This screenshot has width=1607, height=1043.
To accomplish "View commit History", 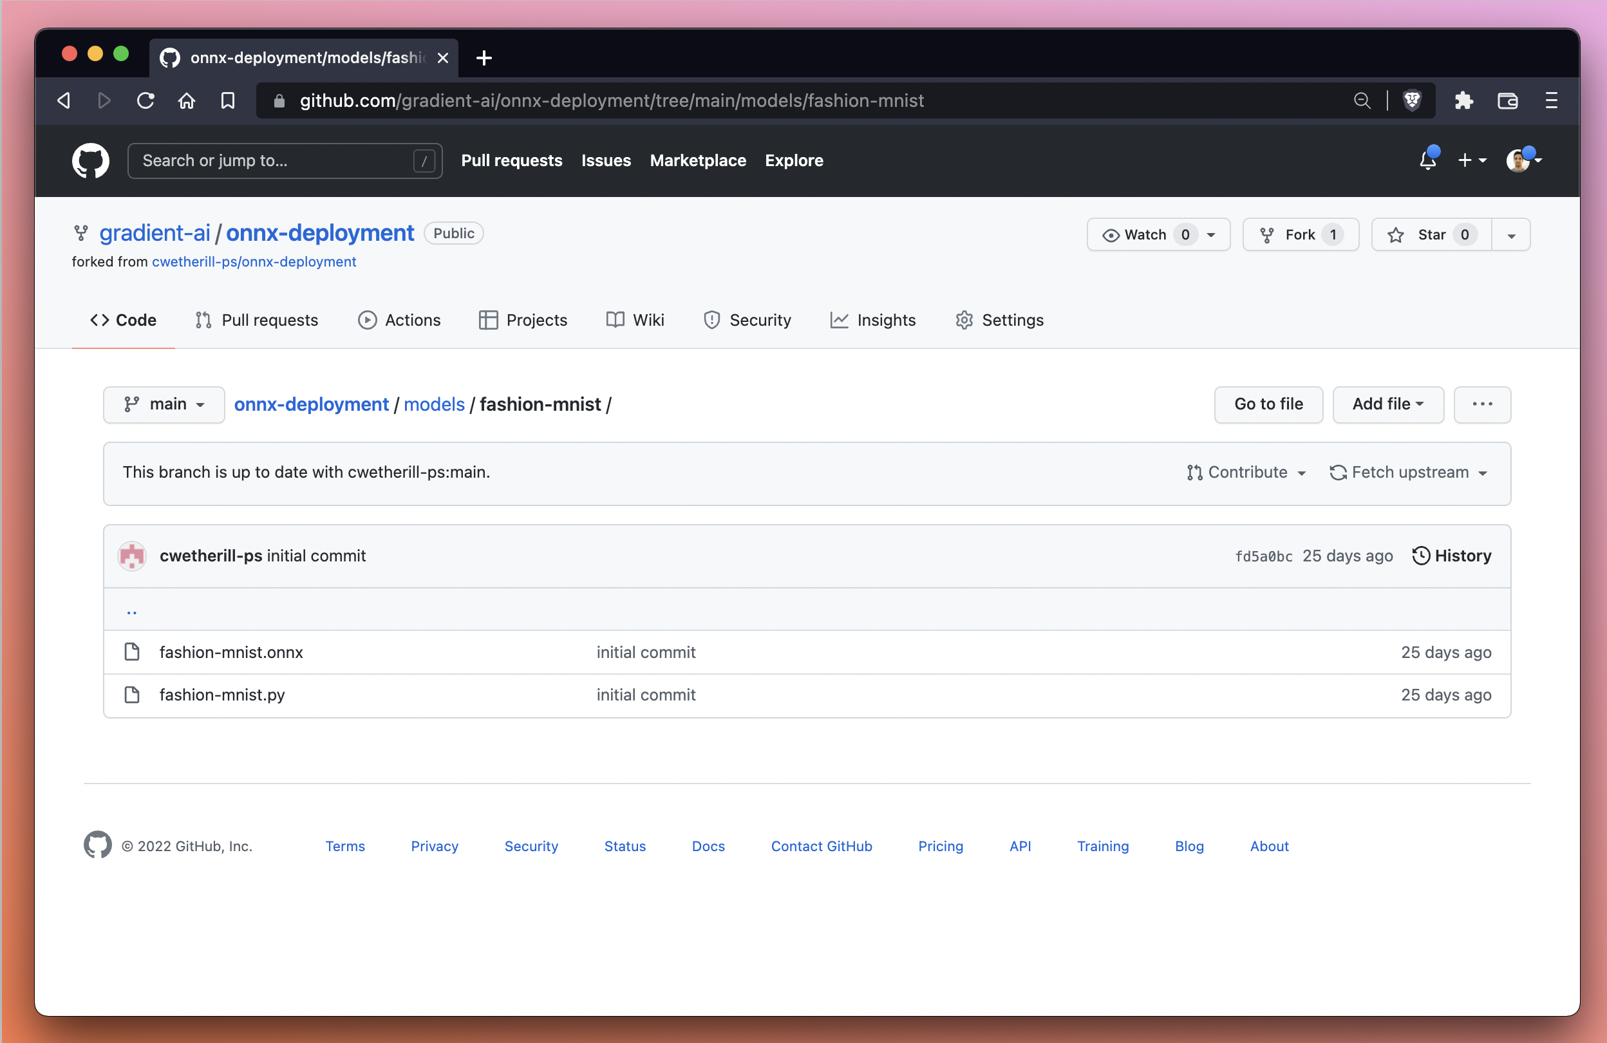I will point(1452,556).
